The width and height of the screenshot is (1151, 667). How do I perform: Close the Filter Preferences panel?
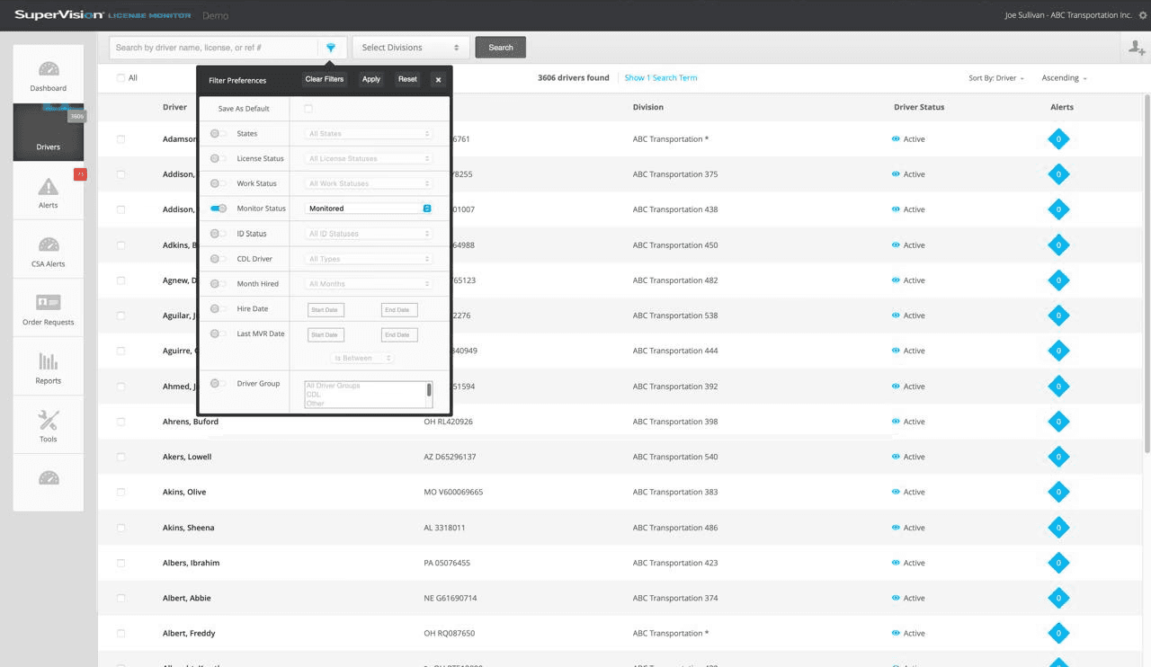click(438, 79)
